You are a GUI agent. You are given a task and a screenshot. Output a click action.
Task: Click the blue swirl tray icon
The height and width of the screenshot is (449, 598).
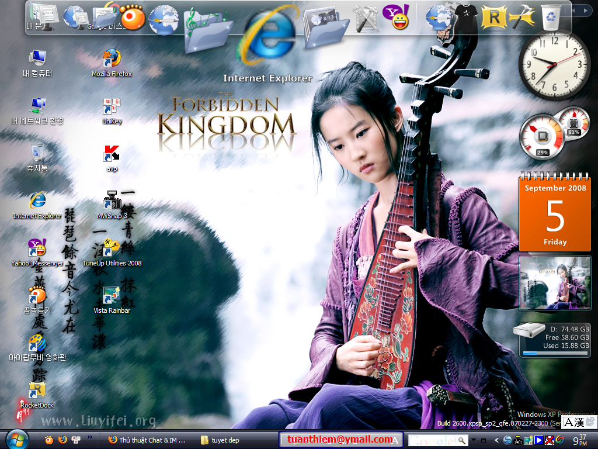point(507,440)
